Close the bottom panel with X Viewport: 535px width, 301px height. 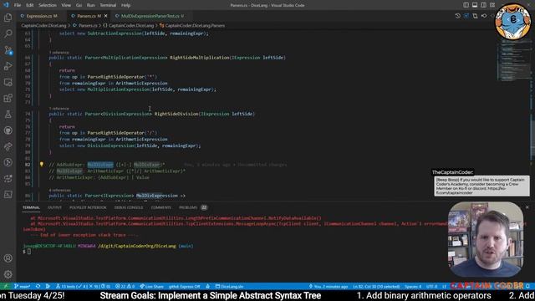coord(527,207)
